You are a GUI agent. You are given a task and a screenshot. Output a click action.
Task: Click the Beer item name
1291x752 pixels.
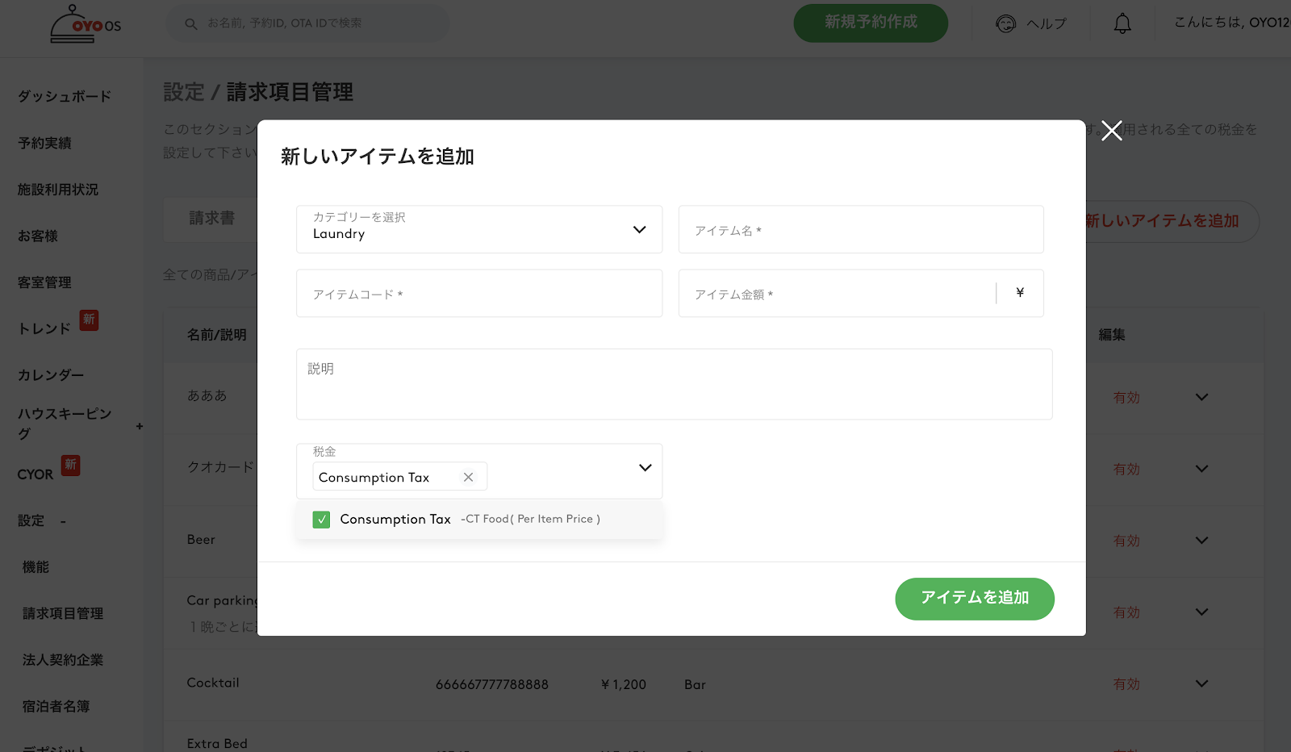[201, 540]
